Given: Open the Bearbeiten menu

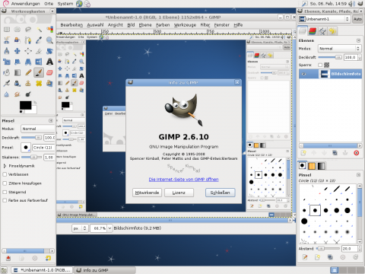Looking at the screenshot, I should coord(71,25).
